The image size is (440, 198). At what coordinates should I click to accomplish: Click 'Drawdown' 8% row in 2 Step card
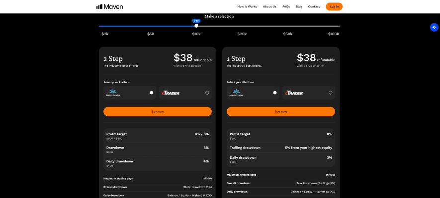click(158, 149)
